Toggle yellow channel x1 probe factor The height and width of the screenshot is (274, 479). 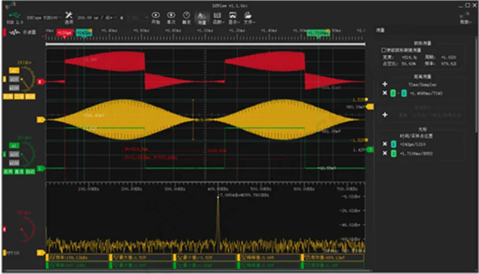coord(14,70)
